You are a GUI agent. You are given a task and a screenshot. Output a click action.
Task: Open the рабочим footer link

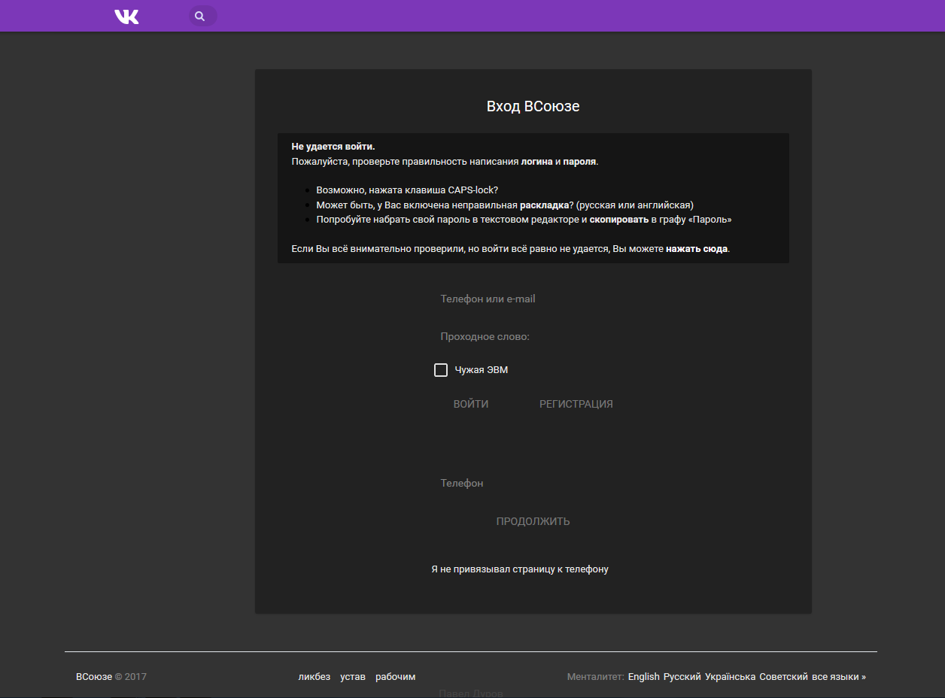tap(396, 677)
